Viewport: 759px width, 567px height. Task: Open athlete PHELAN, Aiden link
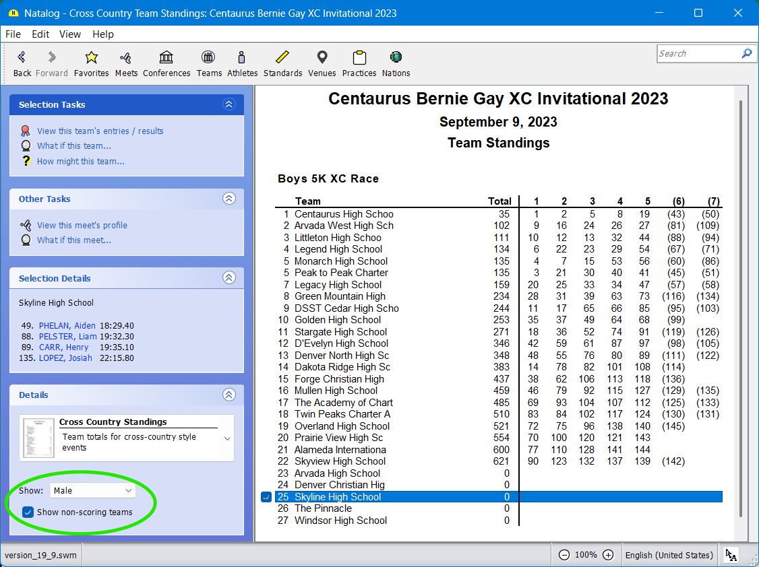[x=67, y=326]
